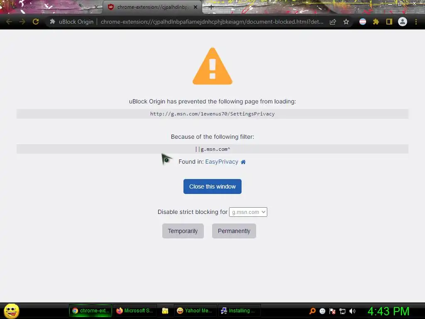The image size is (425, 319).
Task: Open Chrome's three-dot menu
Action: click(416, 22)
